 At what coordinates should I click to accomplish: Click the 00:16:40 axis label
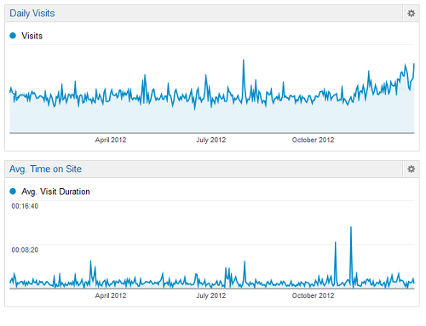click(25, 206)
